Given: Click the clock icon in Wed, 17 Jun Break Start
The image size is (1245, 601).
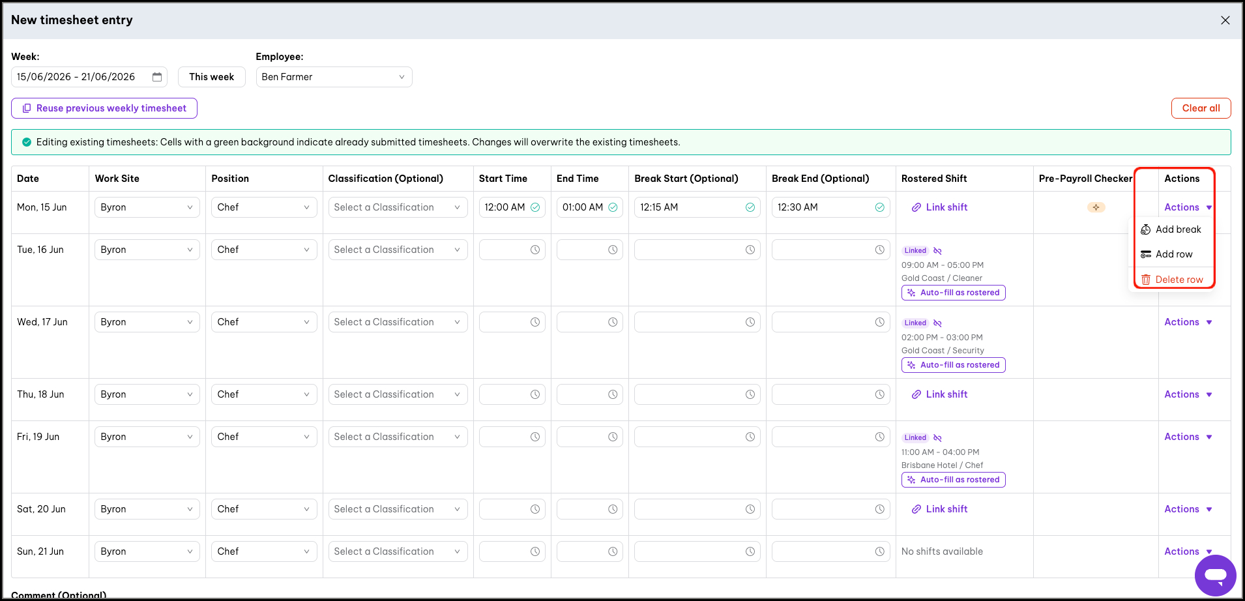Looking at the screenshot, I should pos(750,322).
